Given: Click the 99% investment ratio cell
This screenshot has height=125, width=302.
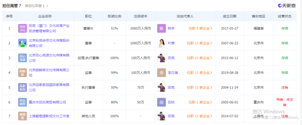Looking at the screenshot, I should point(114,73).
